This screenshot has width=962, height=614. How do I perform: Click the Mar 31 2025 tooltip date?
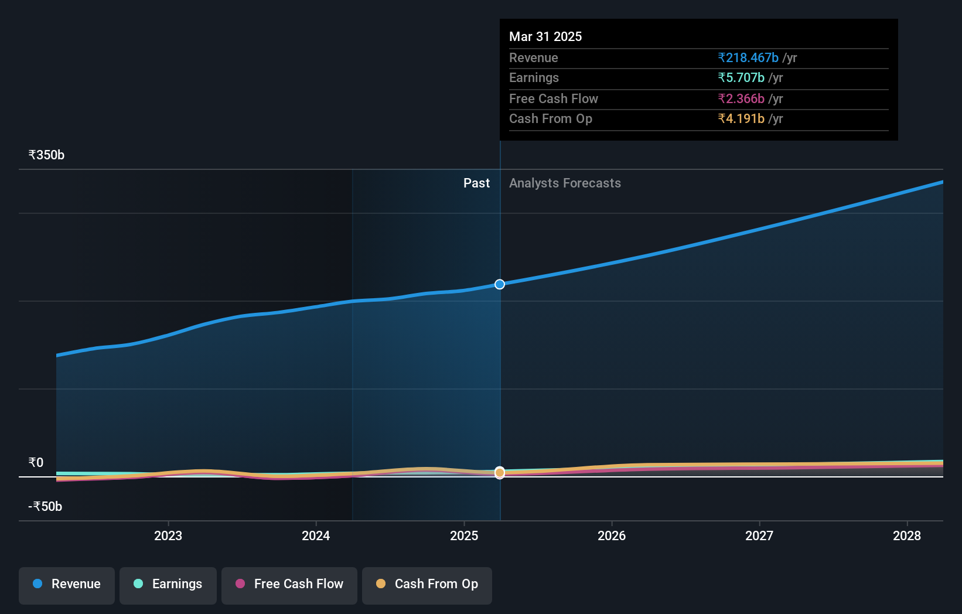tap(545, 36)
